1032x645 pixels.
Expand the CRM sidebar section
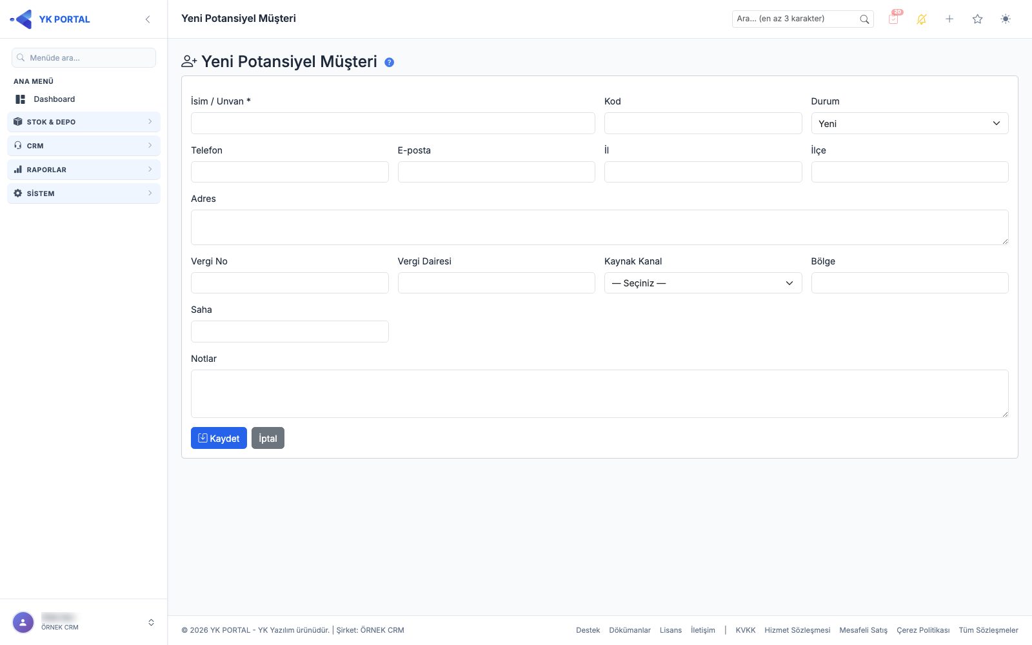(x=84, y=146)
